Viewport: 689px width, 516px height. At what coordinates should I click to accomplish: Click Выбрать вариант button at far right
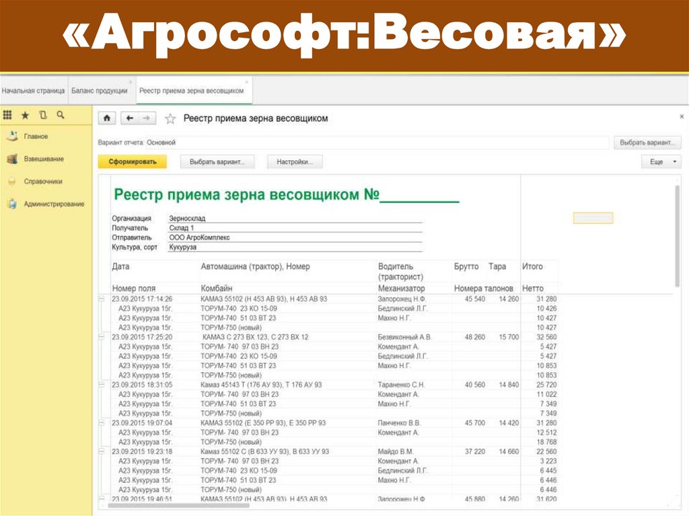pos(647,143)
